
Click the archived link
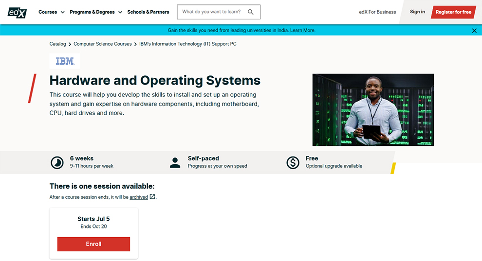pyautogui.click(x=139, y=197)
